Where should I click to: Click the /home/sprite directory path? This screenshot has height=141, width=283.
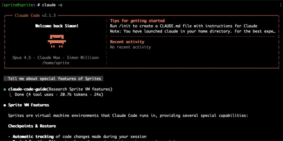(56, 63)
